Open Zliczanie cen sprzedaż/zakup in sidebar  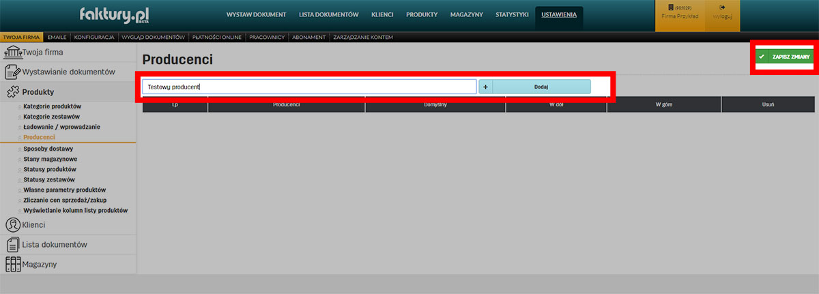point(66,200)
